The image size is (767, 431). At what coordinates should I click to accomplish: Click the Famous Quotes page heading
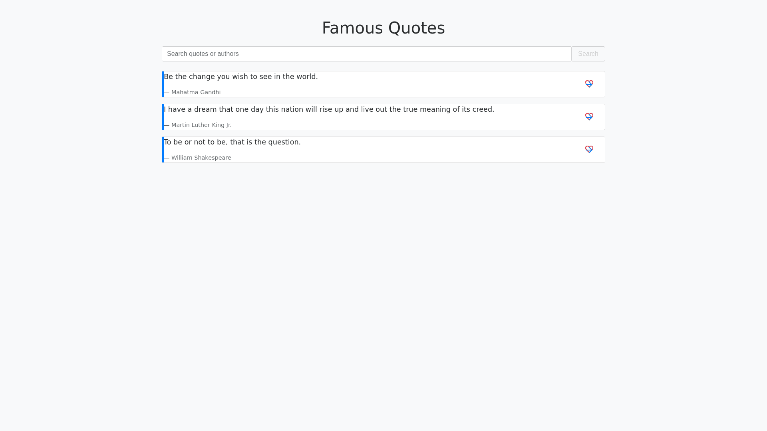pos(383,28)
